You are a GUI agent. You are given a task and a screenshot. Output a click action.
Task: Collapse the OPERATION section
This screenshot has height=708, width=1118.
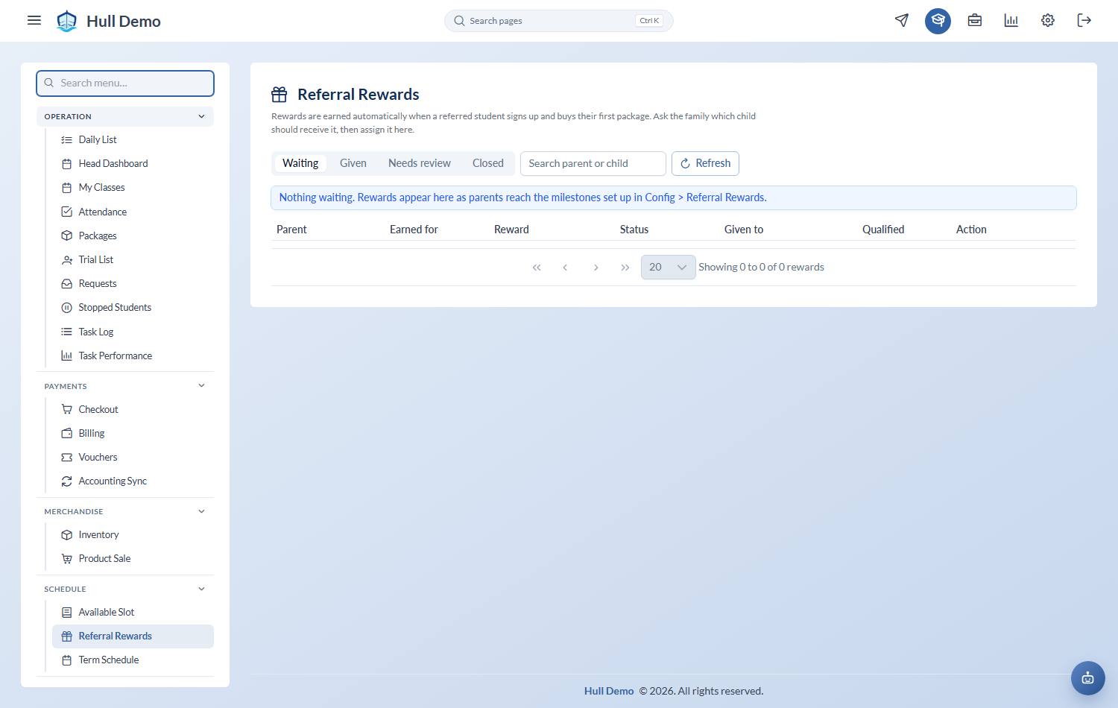(x=125, y=116)
